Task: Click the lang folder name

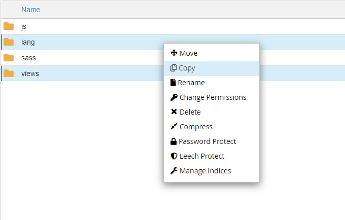Action: pos(28,42)
